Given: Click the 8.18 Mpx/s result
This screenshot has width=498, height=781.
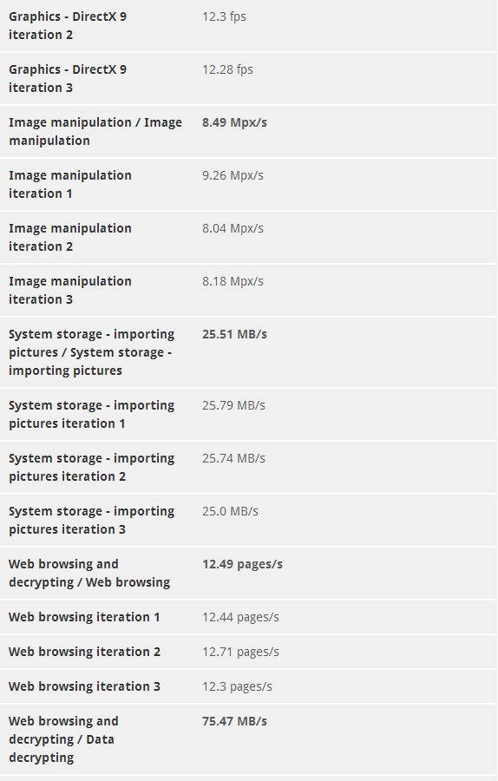Looking at the screenshot, I should click(233, 281).
